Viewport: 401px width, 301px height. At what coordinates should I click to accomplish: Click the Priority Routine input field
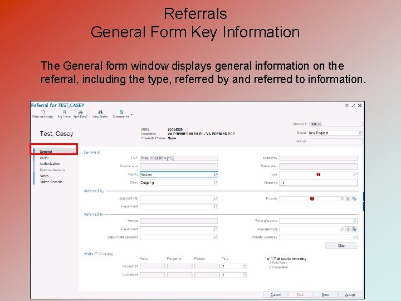coord(179,174)
